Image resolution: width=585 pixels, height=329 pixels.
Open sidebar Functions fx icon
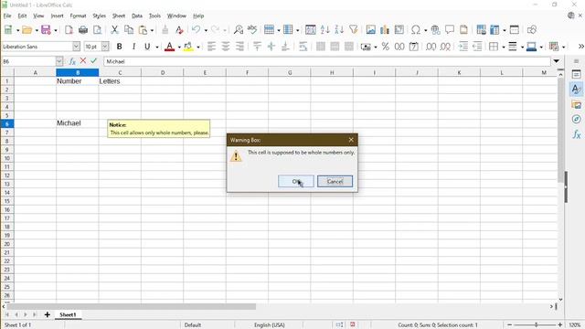pos(577,134)
